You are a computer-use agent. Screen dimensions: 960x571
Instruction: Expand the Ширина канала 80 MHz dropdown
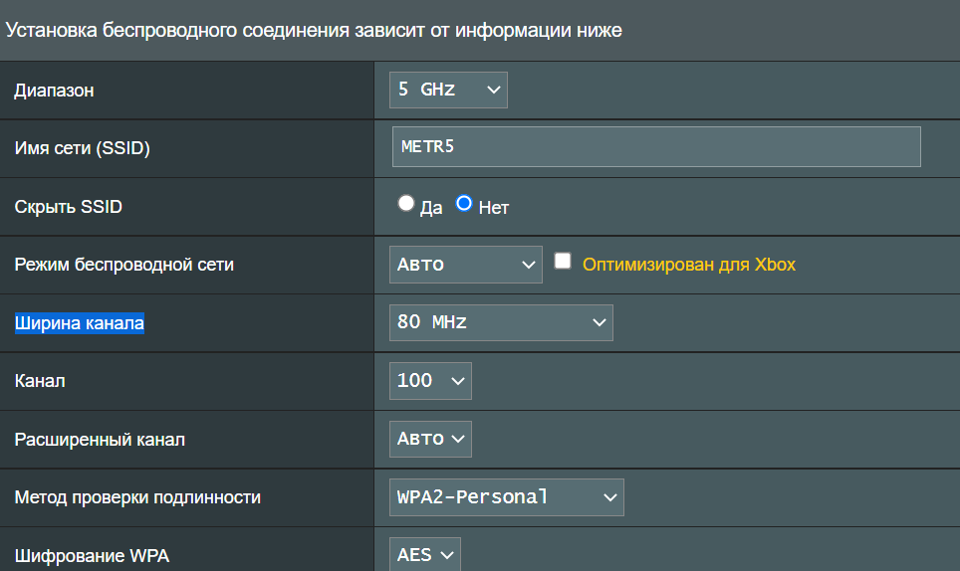[x=501, y=322]
